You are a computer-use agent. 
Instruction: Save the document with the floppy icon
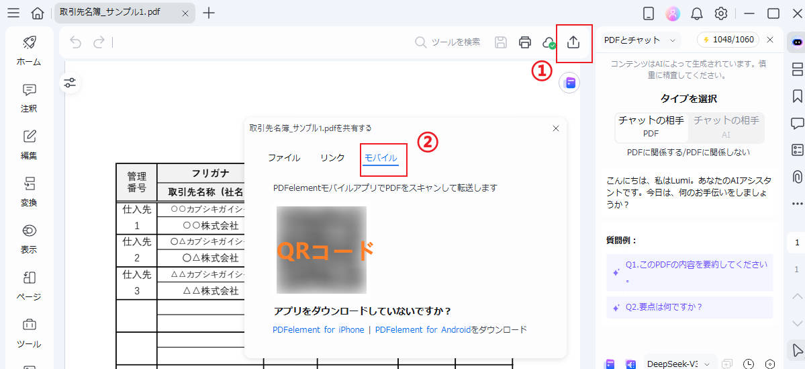(x=501, y=42)
